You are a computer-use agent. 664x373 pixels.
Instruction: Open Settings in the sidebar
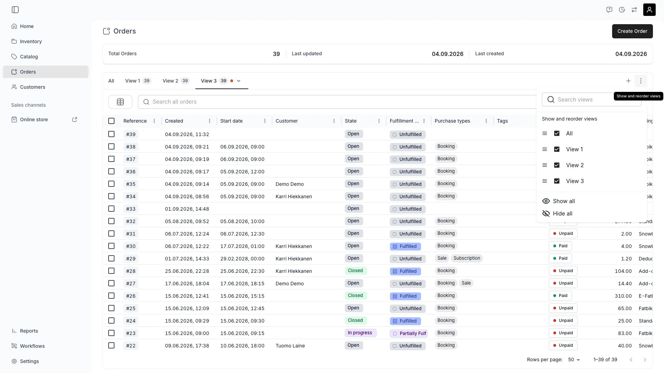[46, 361]
